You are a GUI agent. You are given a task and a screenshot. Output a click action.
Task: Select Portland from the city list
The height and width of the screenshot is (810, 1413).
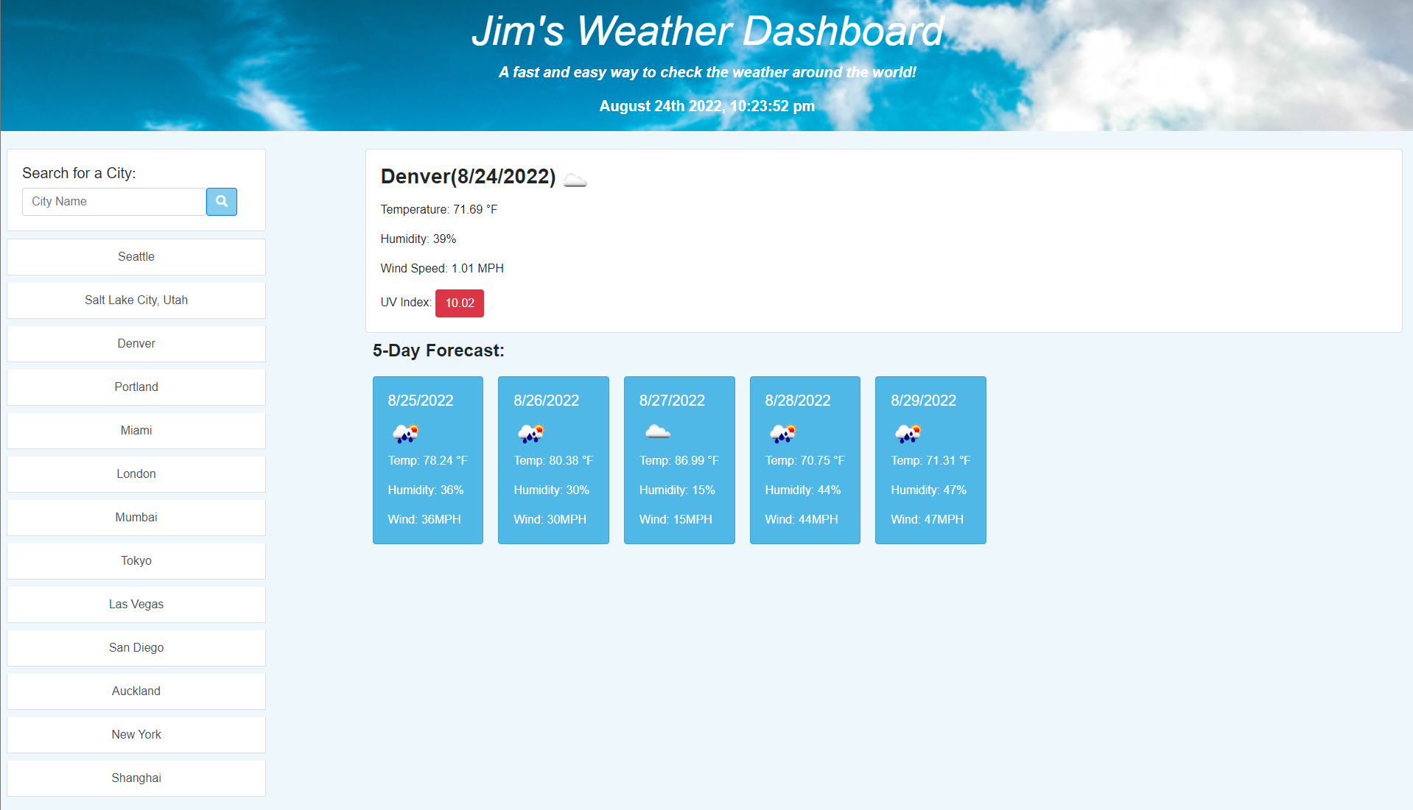coord(136,387)
